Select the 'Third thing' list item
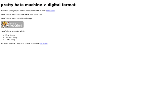145x109 pixels. (x=10, y=40)
